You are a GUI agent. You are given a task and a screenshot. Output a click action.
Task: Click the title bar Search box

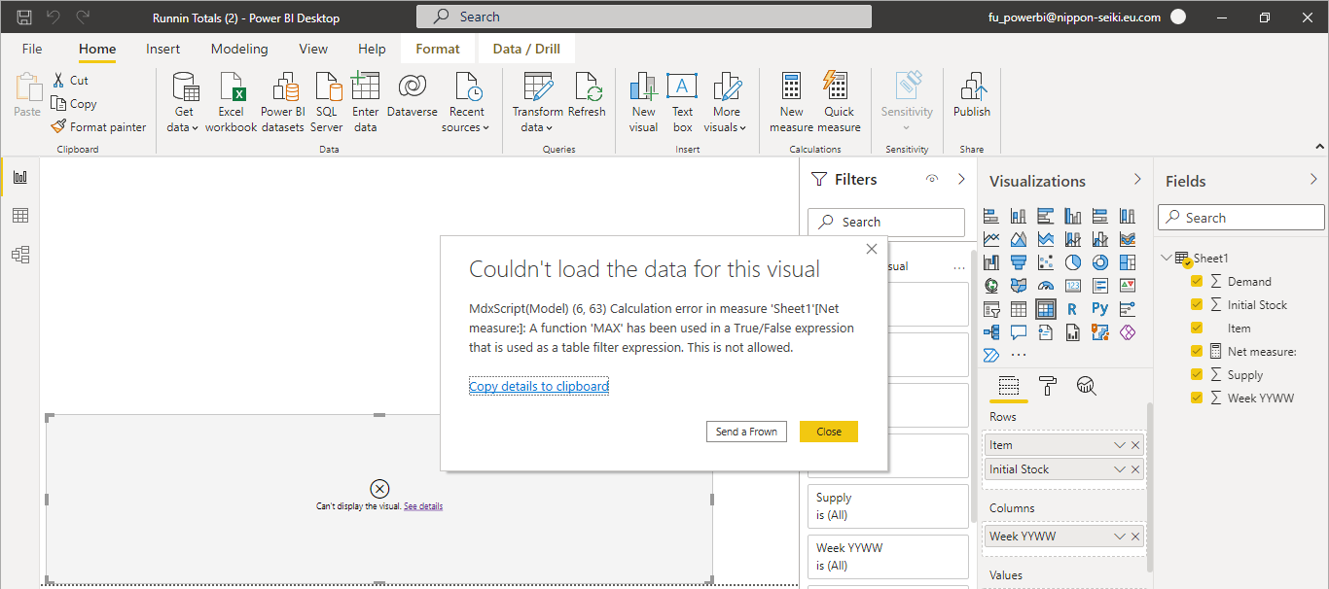[644, 17]
